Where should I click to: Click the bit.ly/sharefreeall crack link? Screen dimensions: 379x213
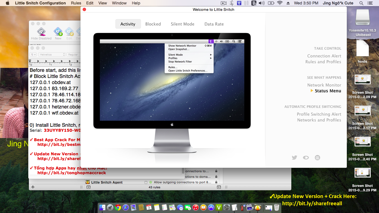(x=312, y=203)
